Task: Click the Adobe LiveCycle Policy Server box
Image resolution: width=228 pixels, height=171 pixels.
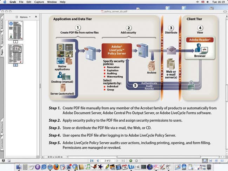Action: coord(117,50)
